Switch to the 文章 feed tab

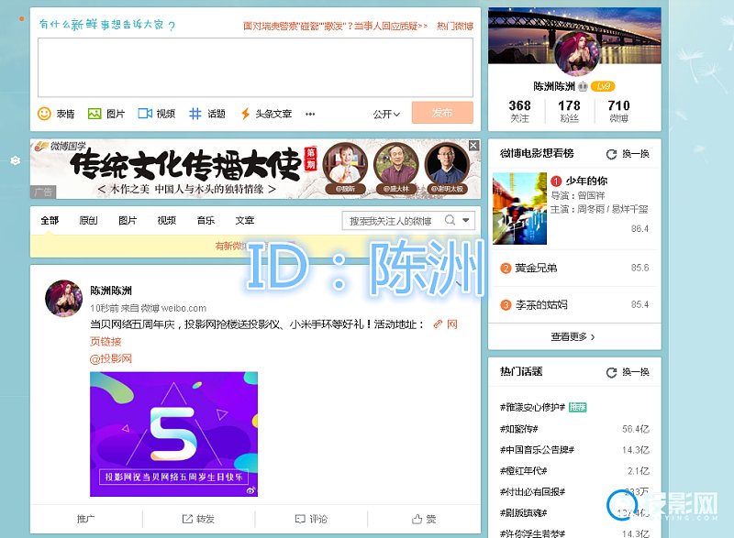click(x=245, y=220)
